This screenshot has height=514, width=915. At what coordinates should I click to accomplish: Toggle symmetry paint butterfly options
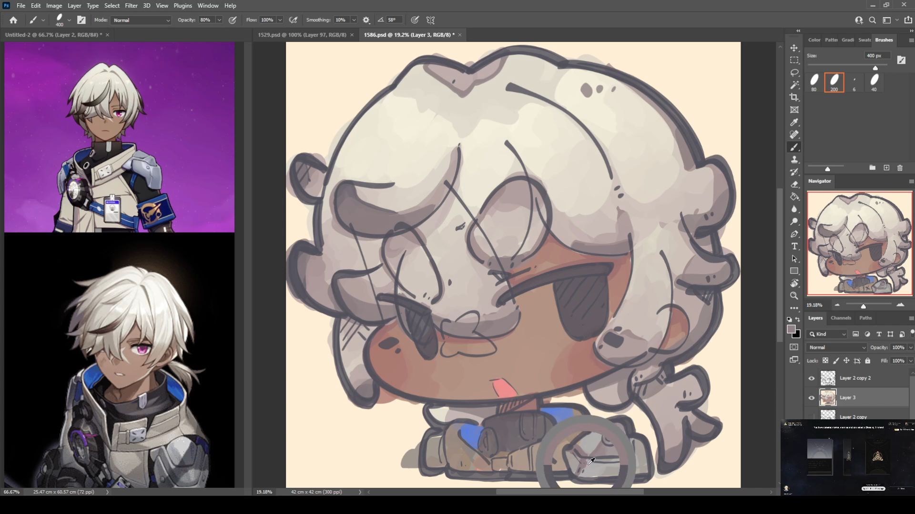point(430,20)
